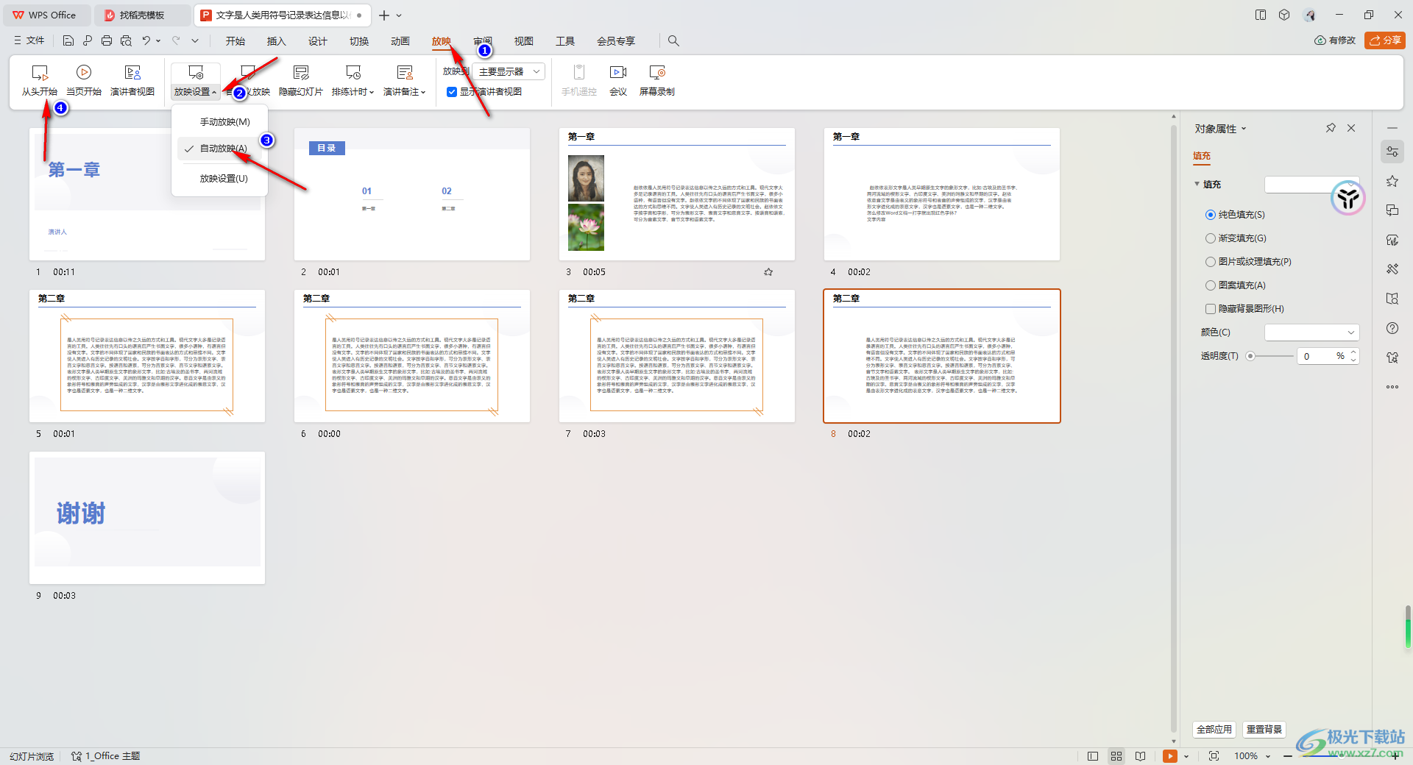Expand the 演讲备注 dropdown

coord(405,92)
